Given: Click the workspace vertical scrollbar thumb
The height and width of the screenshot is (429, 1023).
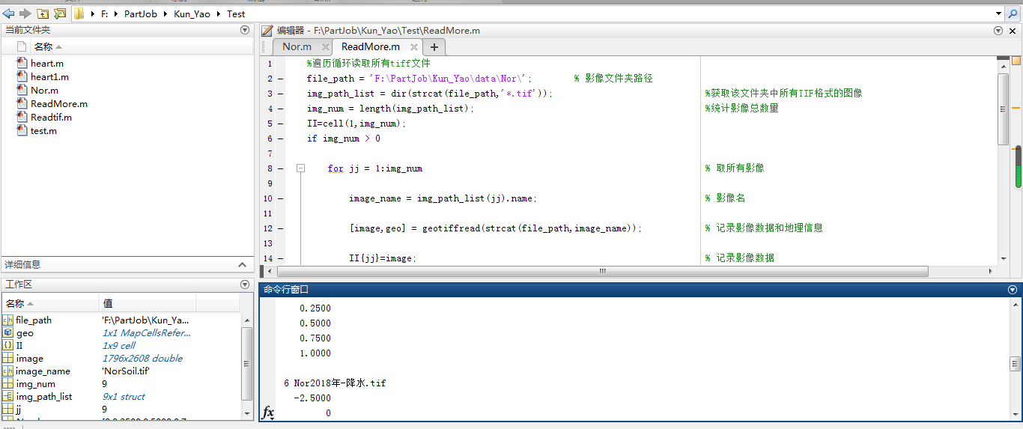Looking at the screenshot, I should tap(247, 364).
